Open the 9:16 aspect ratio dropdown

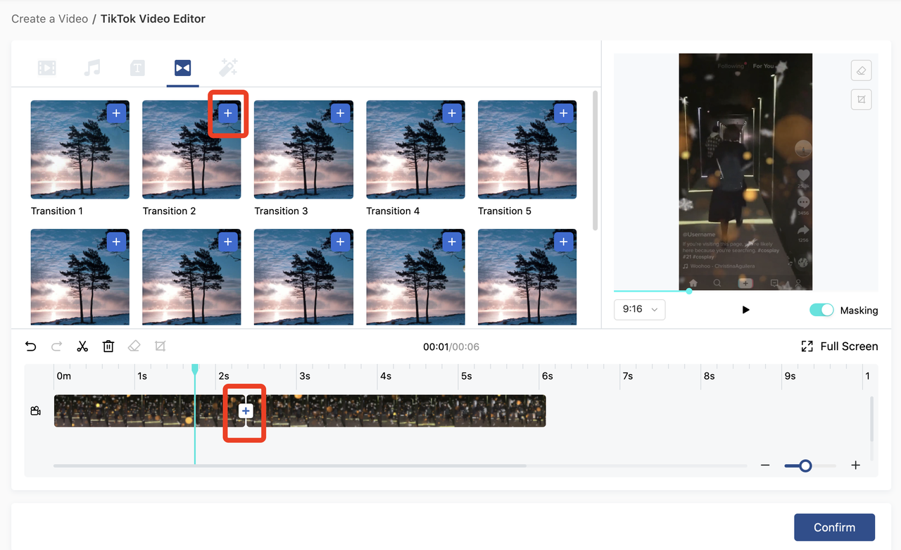click(640, 309)
